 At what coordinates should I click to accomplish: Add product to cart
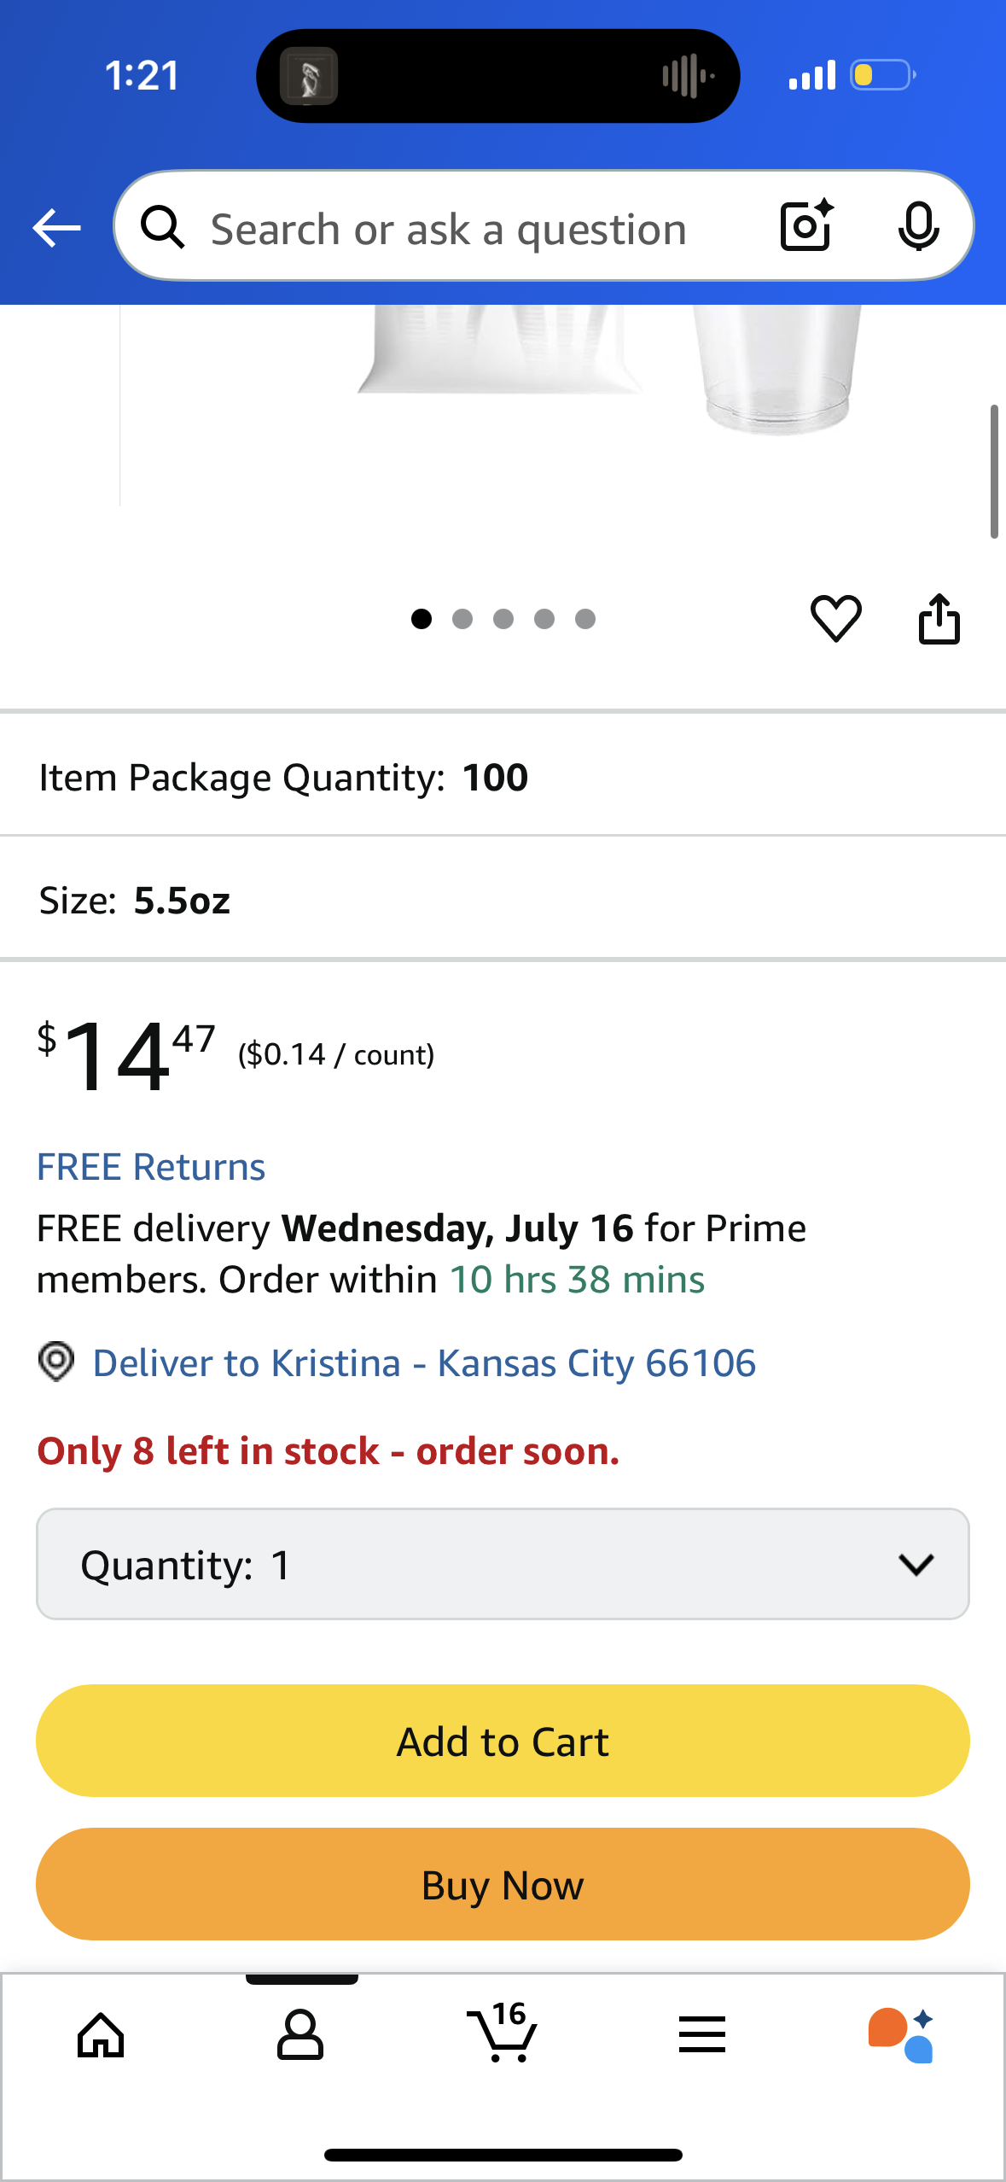(503, 1741)
